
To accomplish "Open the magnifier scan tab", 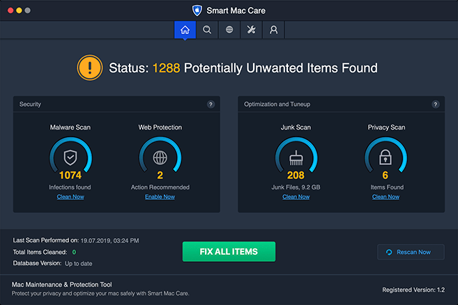I will point(207,30).
